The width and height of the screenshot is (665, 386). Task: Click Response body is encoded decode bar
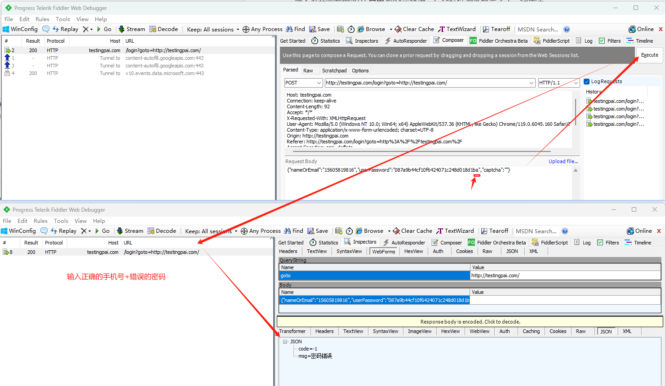(x=470, y=322)
